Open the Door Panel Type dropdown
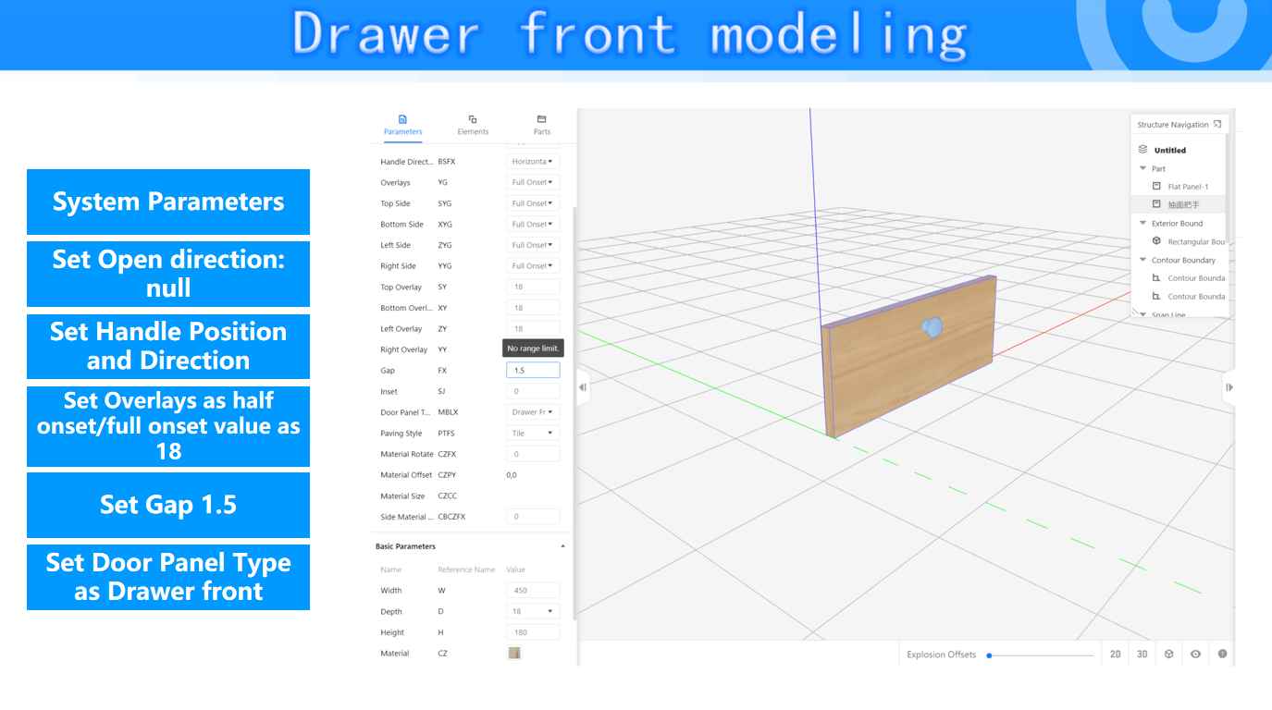The image size is (1272, 710). [x=533, y=412]
